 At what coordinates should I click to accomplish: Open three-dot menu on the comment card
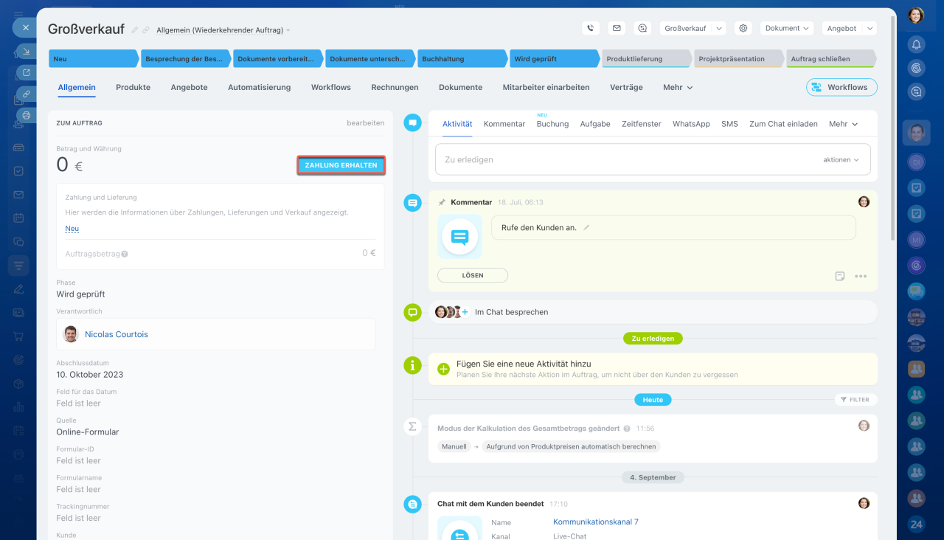(860, 277)
